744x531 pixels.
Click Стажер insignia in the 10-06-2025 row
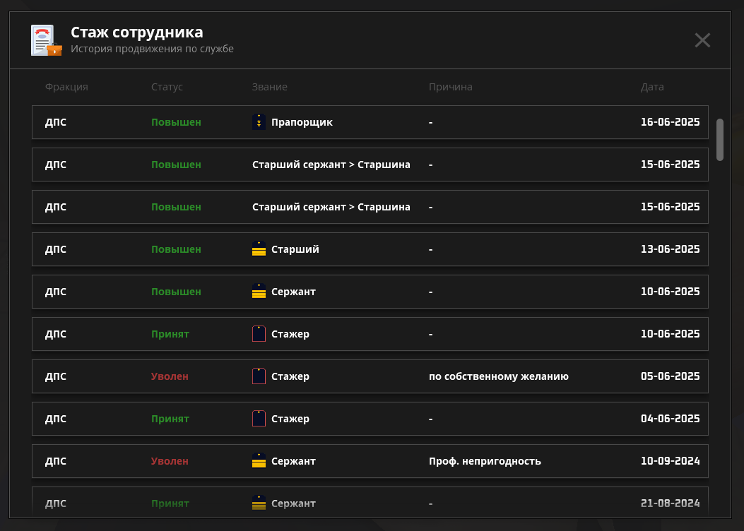point(259,334)
